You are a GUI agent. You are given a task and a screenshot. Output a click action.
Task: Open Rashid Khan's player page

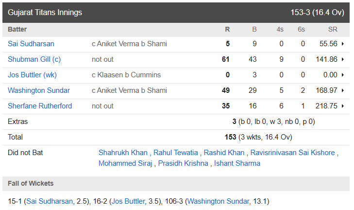pos(224,153)
